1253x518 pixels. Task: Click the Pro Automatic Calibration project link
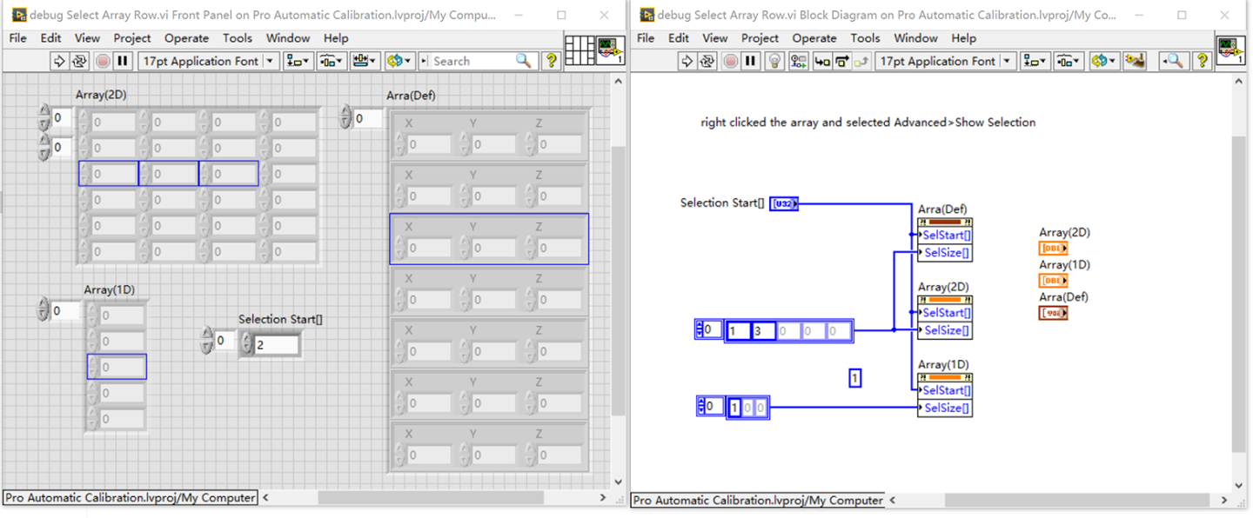coord(129,497)
